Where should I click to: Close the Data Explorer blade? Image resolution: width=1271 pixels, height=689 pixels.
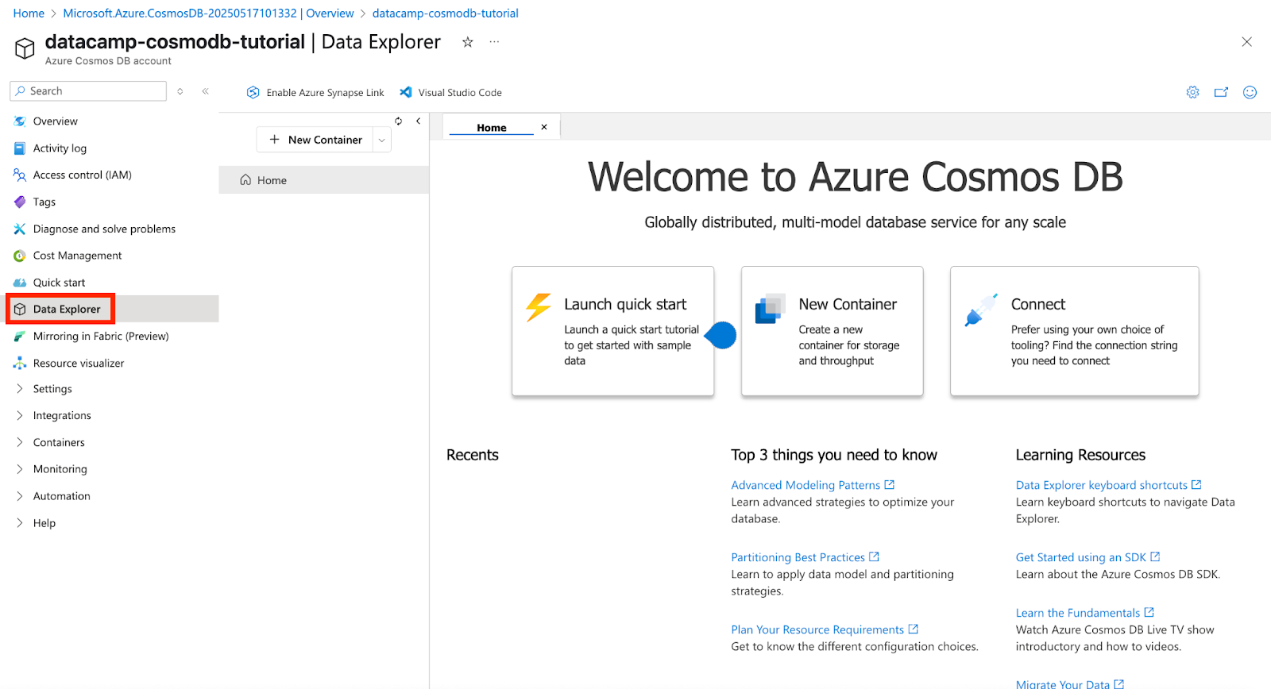[x=1246, y=42]
